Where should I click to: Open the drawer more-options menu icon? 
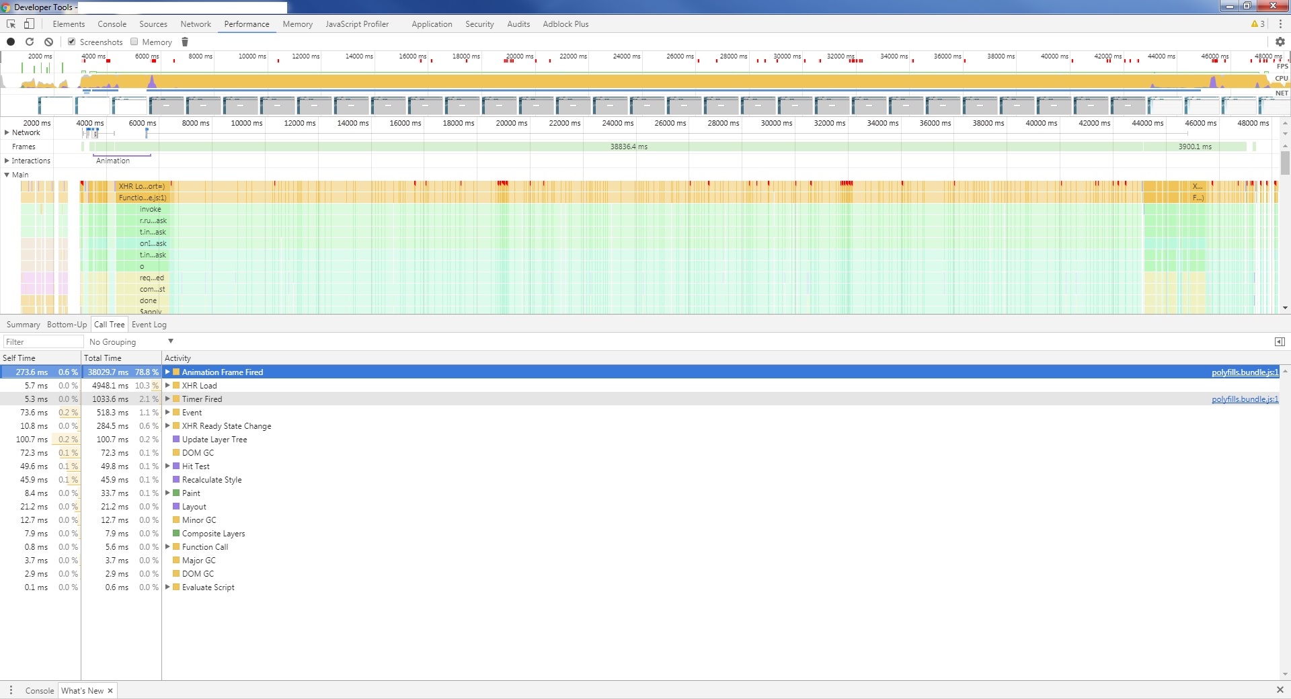pos(11,690)
